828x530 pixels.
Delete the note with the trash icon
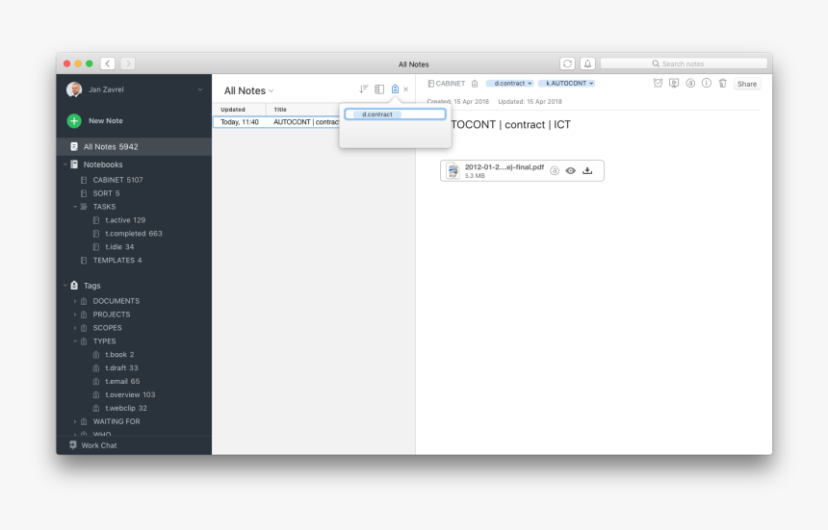click(x=723, y=84)
